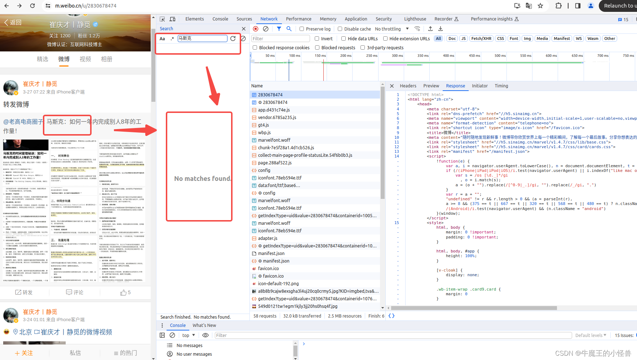This screenshot has height=360, width=637.
Task: Open the Default levels dropdown
Action: 590,335
